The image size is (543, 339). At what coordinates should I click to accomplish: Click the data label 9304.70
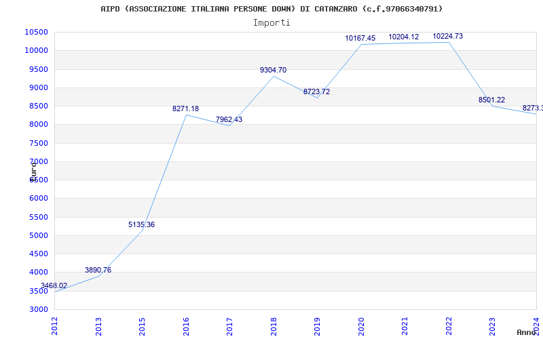(x=274, y=70)
